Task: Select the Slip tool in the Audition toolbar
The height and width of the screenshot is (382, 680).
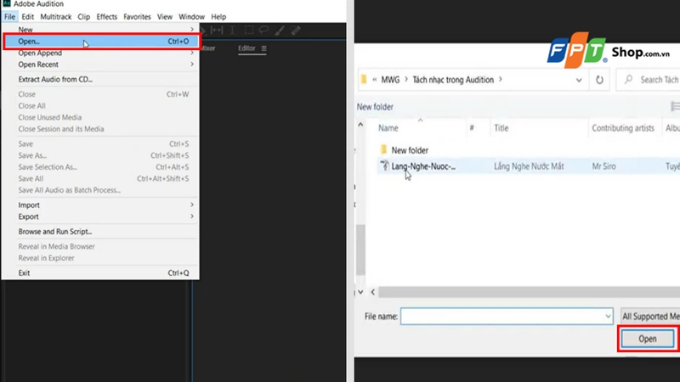Action: [217, 30]
